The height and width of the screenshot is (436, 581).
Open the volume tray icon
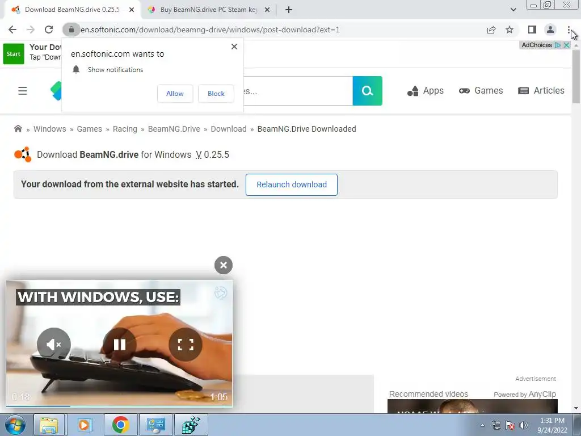[523, 425]
